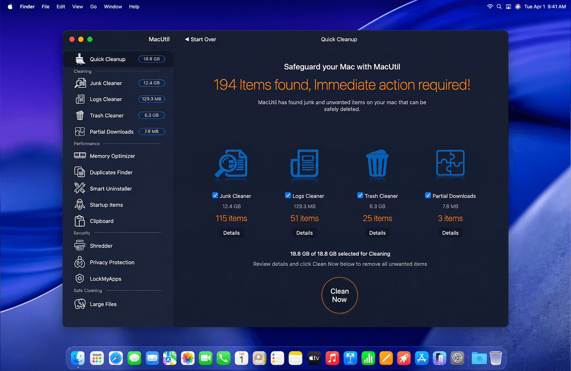Viewport: 571px width, 371px height.
Task: Uncheck the Junk Cleaner checkbox
Action: pos(215,195)
